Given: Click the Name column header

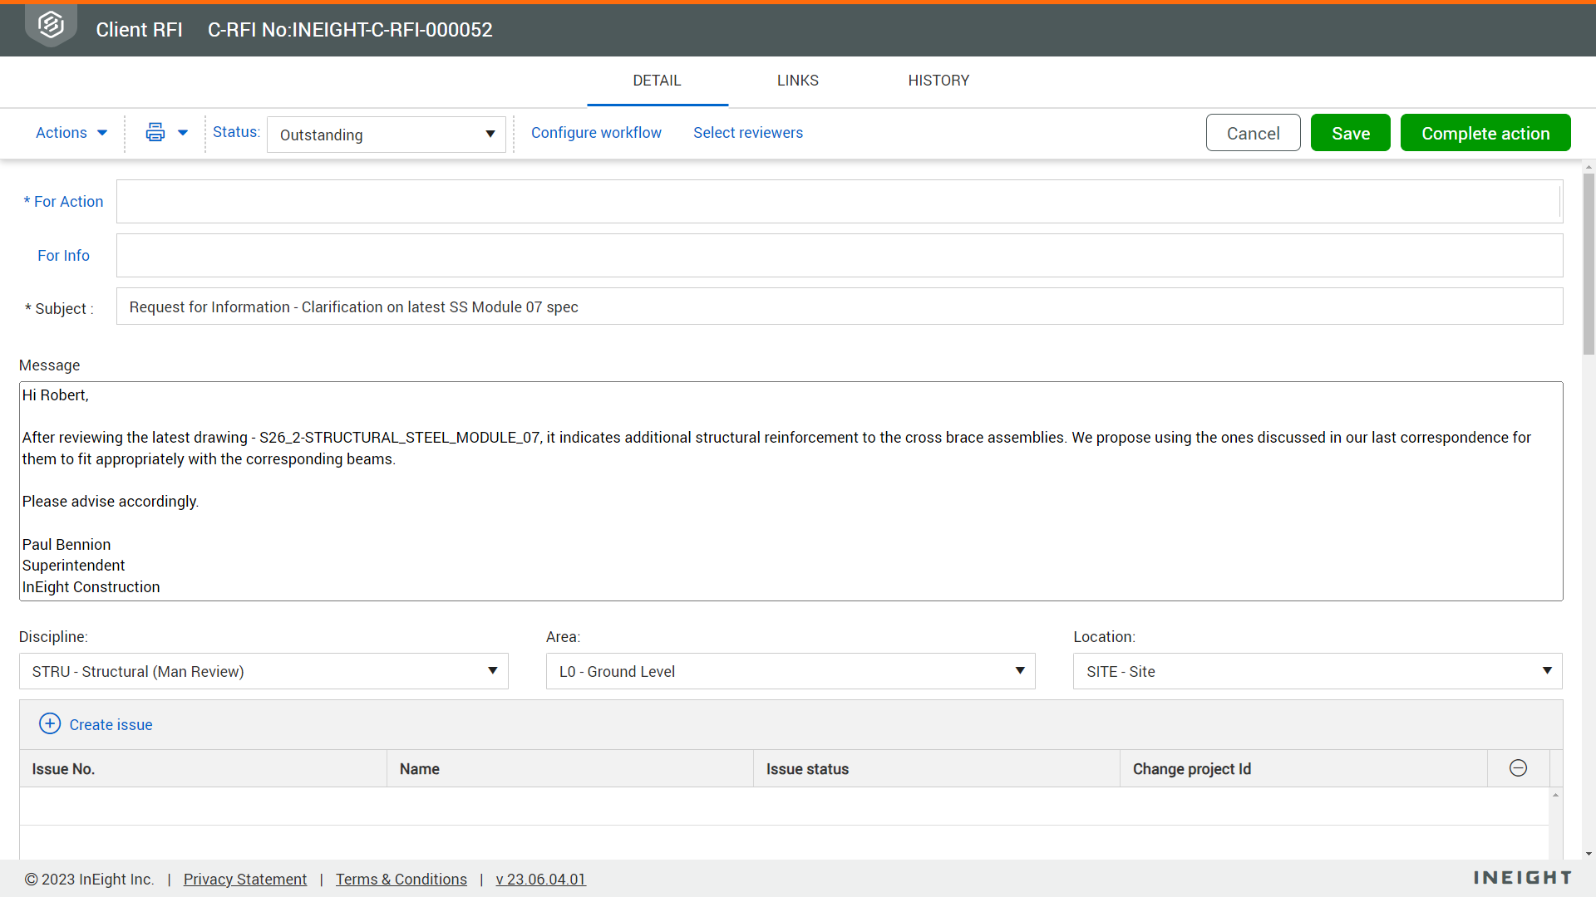Looking at the screenshot, I should pos(570,769).
